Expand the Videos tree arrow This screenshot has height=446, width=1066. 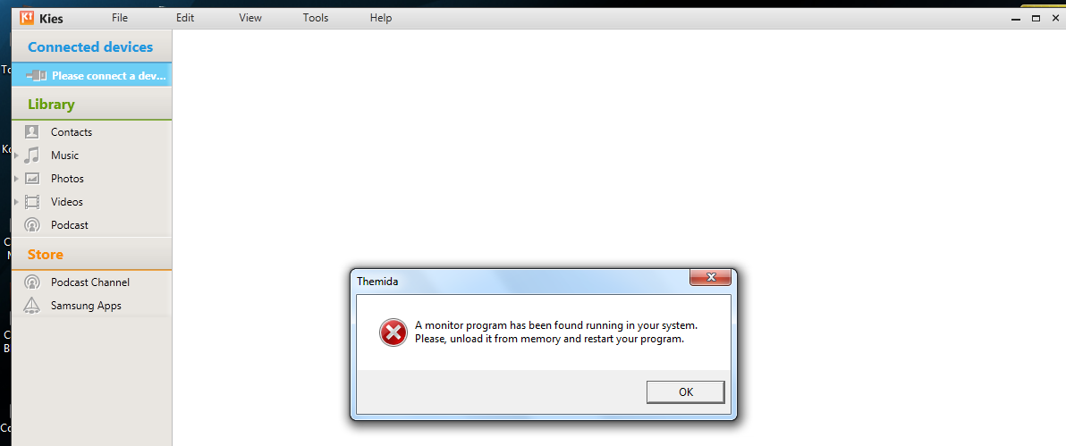[16, 202]
